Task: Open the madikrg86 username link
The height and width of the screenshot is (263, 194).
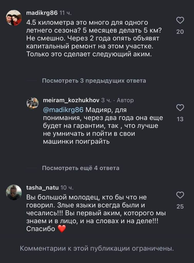Action: 42,13
